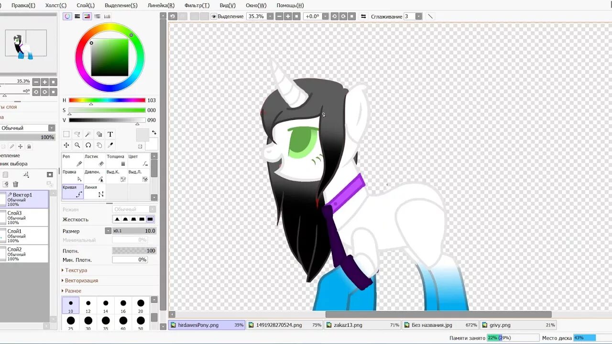This screenshot has width=612, height=344.
Task: Select the rectangular selection tool
Action: 66,134
